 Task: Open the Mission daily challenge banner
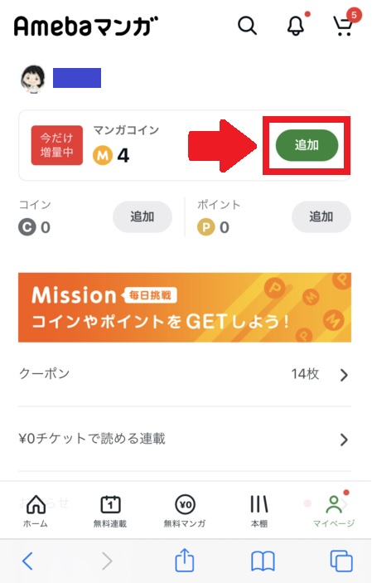[185, 308]
